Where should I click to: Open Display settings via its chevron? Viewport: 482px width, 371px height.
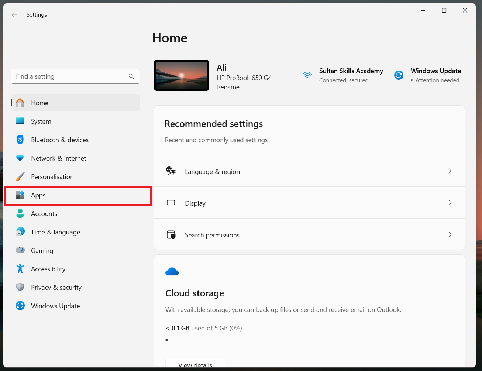(450, 203)
